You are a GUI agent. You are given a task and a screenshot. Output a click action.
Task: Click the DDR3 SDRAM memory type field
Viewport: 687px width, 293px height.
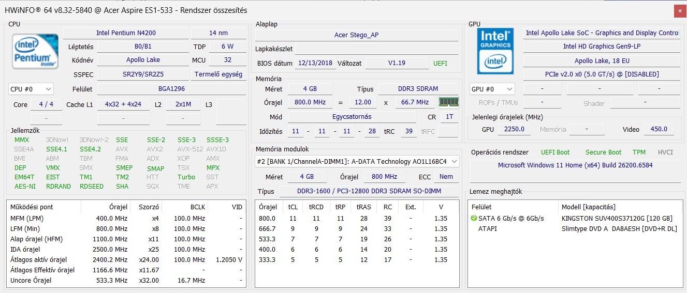click(418, 89)
